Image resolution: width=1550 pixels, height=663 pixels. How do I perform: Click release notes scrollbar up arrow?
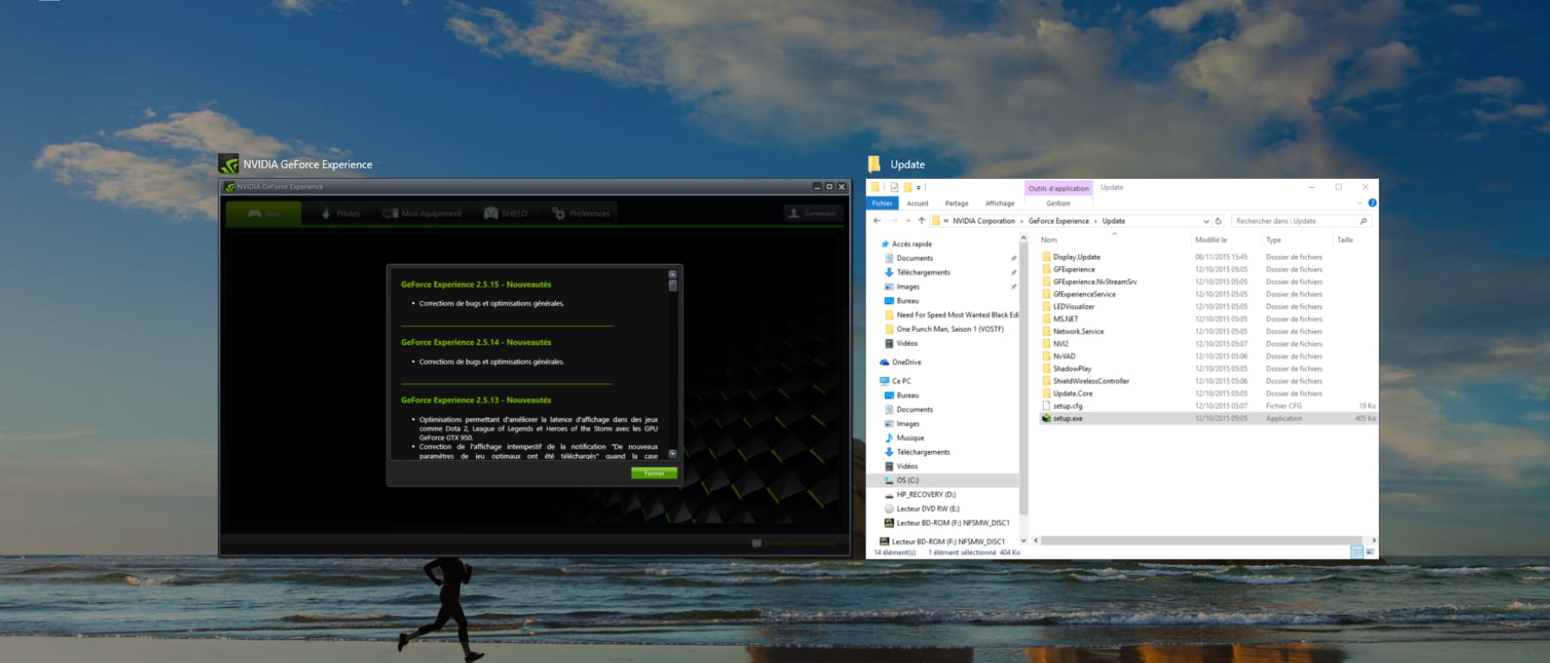[x=673, y=275]
